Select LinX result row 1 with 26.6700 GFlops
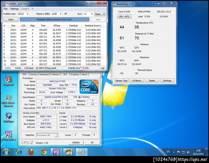The image size is (209, 163). [53, 30]
